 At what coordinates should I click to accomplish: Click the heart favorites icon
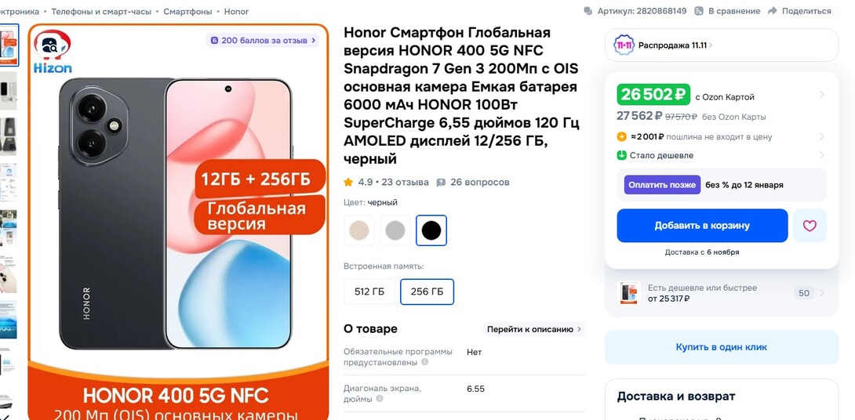810,226
